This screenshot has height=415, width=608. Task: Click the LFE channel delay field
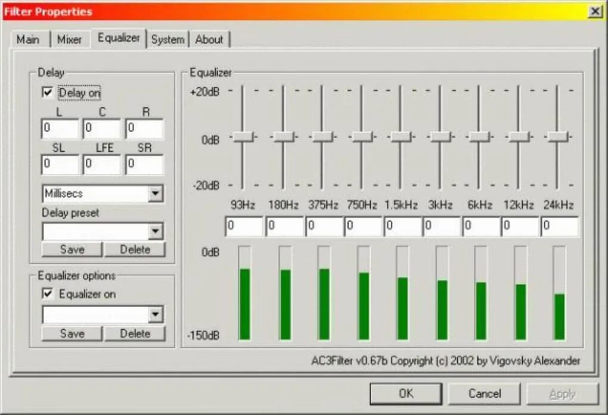coord(101,164)
